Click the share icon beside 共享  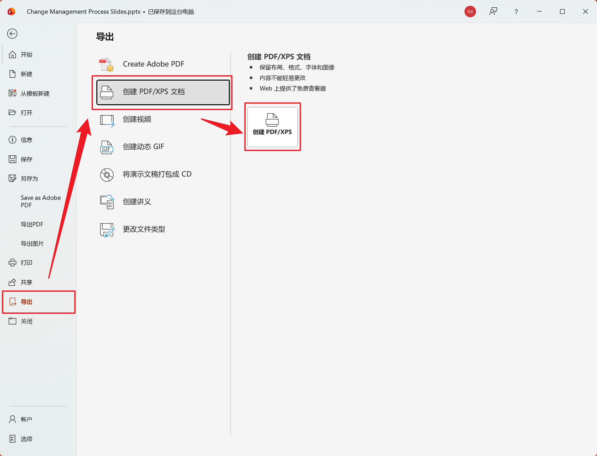click(x=12, y=282)
